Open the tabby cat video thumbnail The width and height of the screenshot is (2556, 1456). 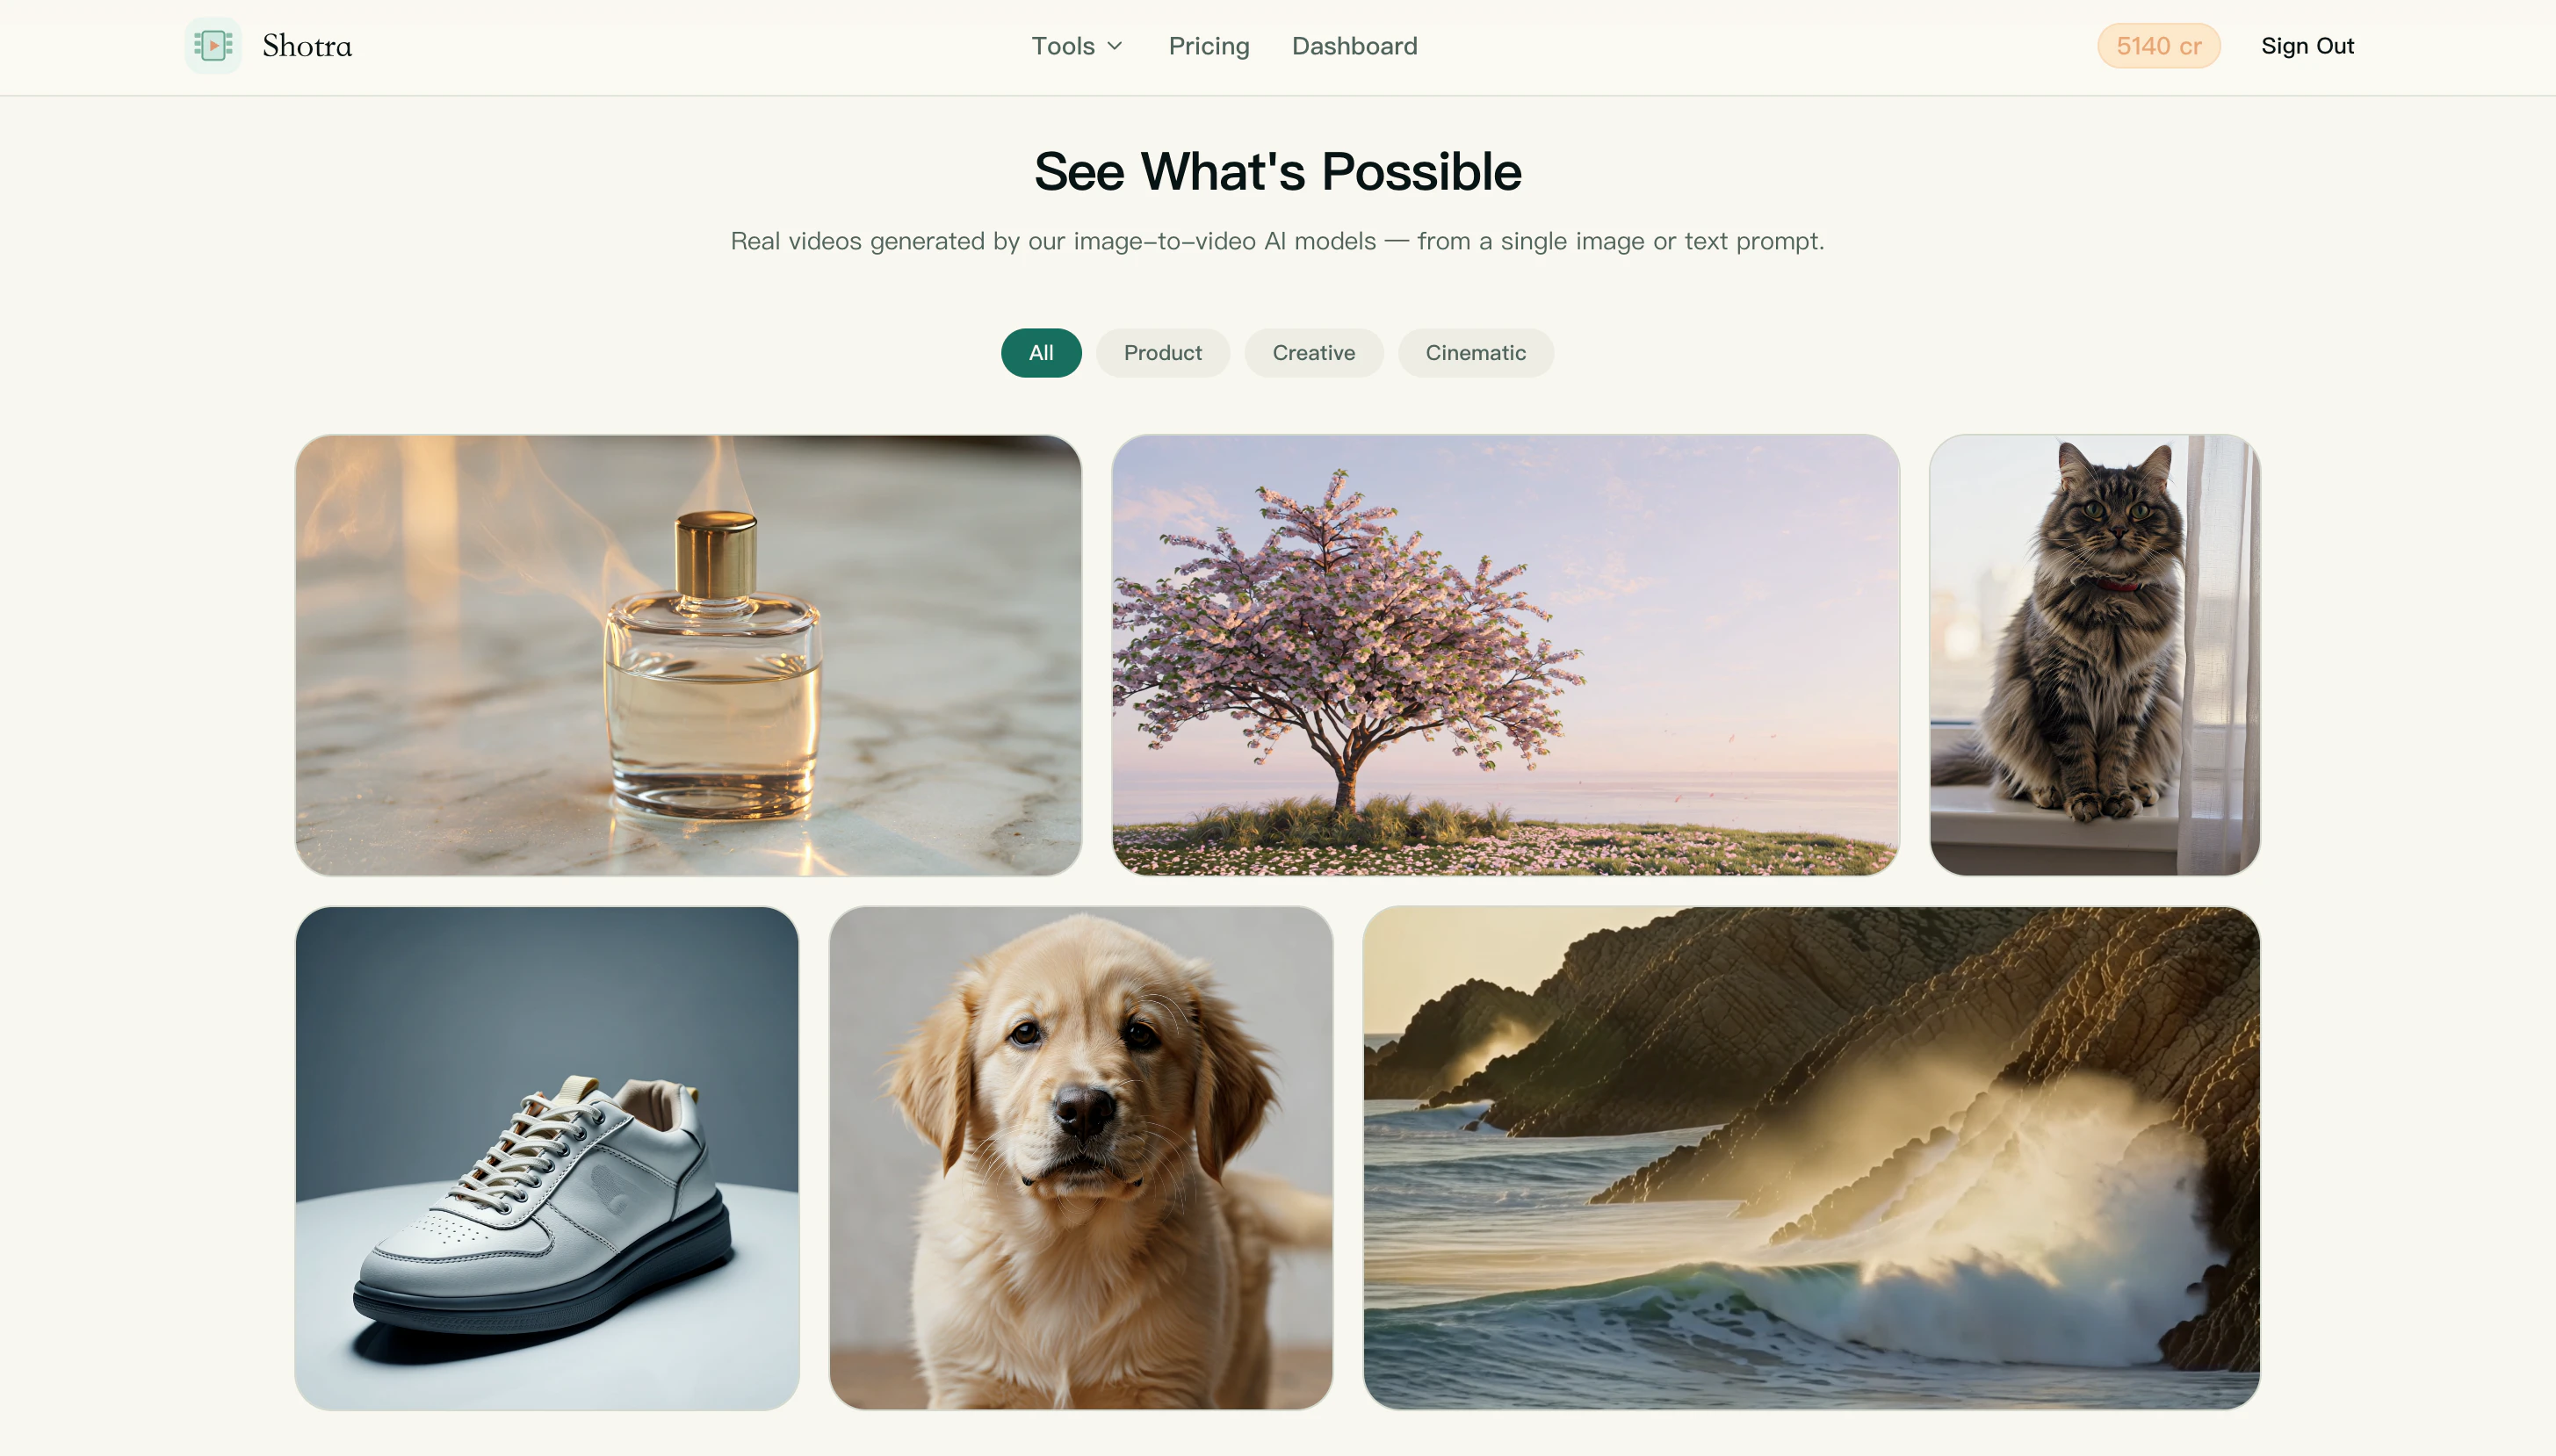click(x=2094, y=655)
